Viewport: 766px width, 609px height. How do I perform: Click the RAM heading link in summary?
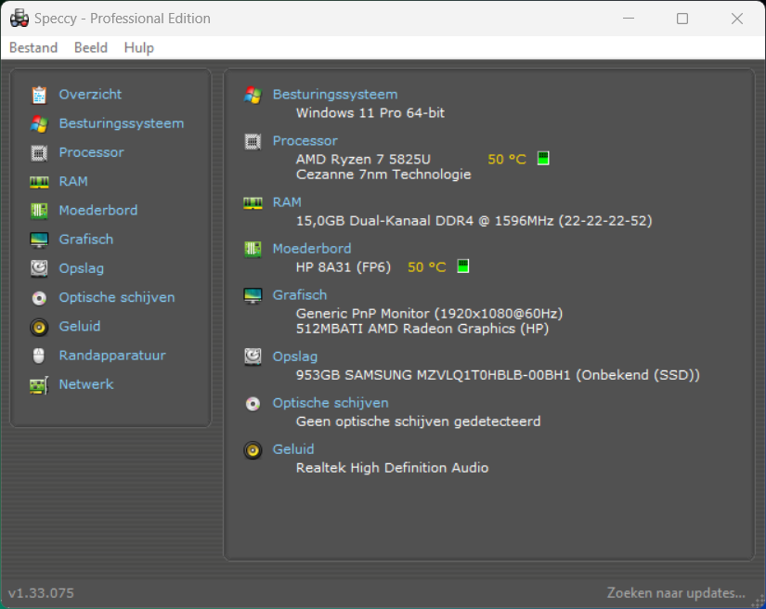[287, 202]
